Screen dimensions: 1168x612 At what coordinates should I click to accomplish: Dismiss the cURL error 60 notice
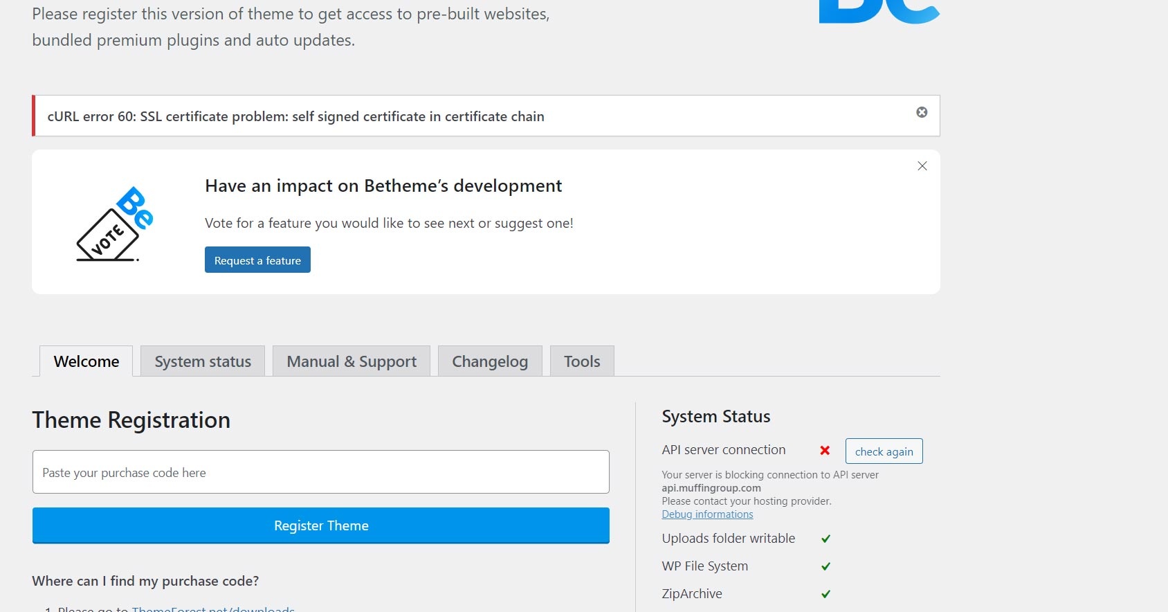coord(922,112)
